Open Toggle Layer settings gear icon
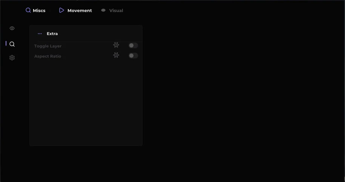 tap(116, 45)
